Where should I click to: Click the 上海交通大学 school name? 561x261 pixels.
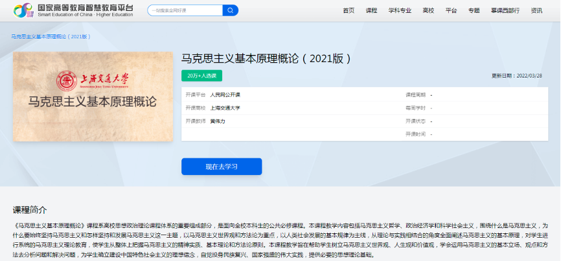(x=225, y=108)
